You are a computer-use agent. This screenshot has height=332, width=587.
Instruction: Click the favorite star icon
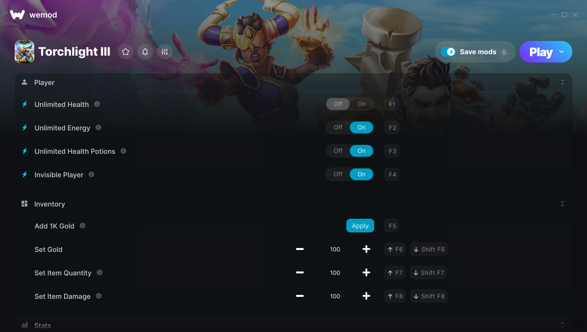point(126,52)
